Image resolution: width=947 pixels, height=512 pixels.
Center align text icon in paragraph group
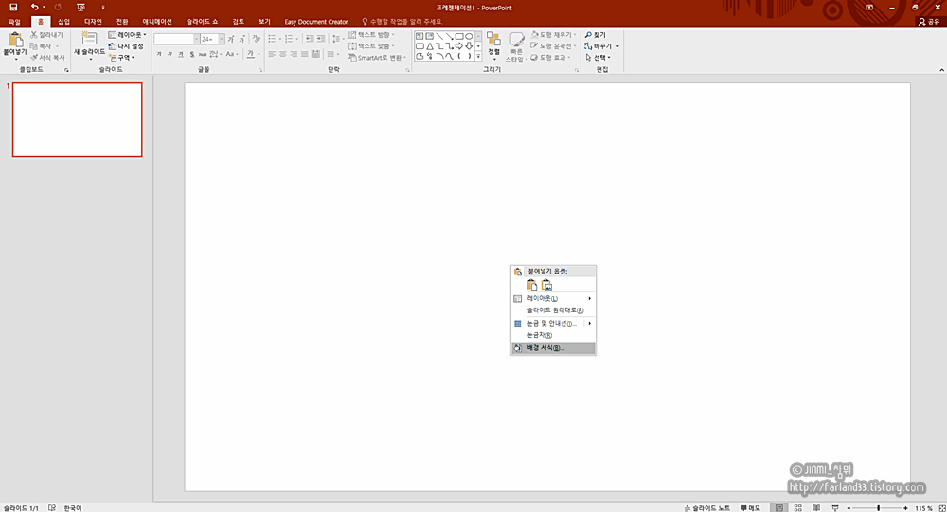tap(282, 54)
